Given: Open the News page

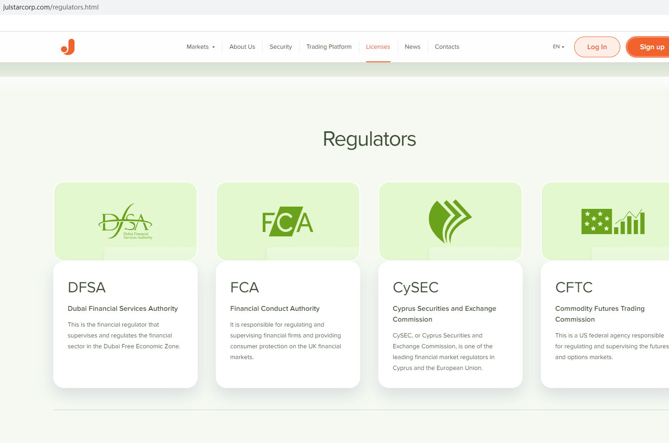Looking at the screenshot, I should point(413,47).
